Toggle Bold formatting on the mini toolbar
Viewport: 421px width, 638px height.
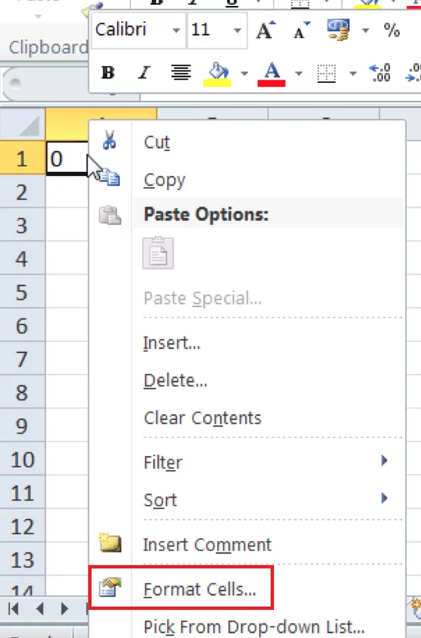107,74
